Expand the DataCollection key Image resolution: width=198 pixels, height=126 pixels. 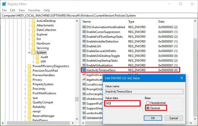[x=29, y=30]
